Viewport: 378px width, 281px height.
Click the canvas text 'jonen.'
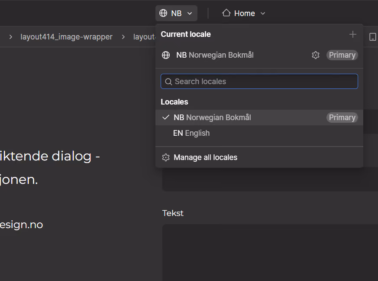click(x=19, y=180)
